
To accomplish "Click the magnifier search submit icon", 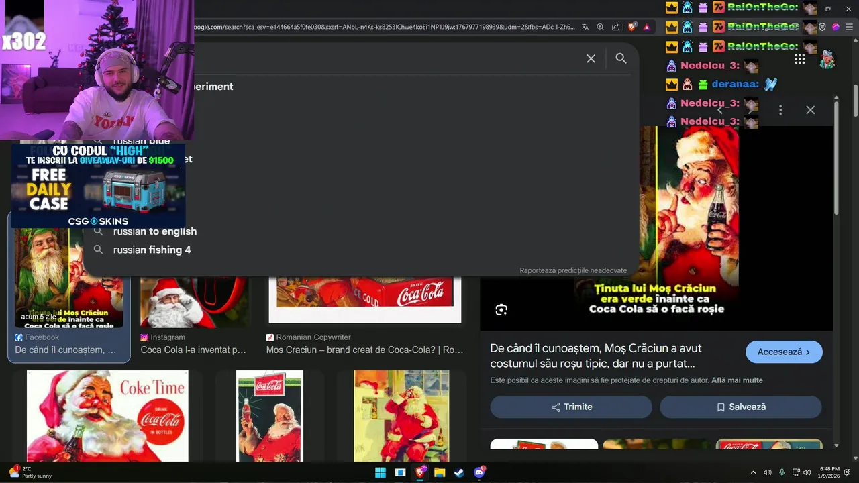I will [x=621, y=58].
